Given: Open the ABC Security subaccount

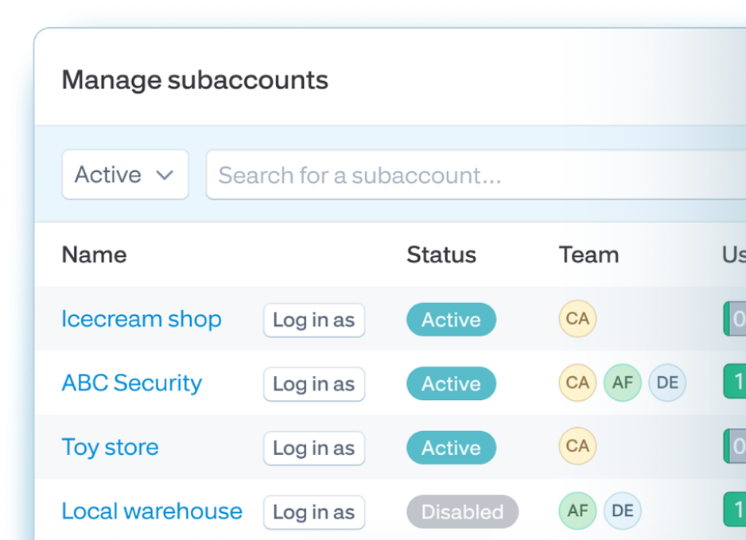Looking at the screenshot, I should pos(132,383).
